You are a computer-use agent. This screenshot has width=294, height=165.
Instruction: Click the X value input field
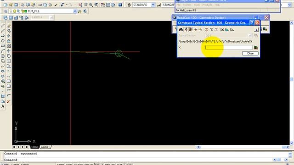229,48
